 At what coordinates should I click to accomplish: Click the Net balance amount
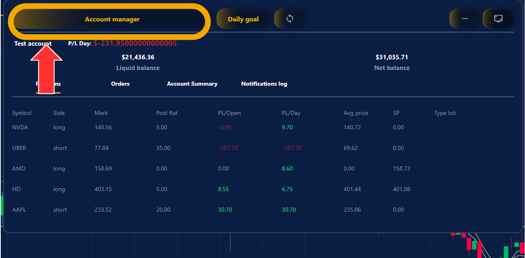(391, 57)
